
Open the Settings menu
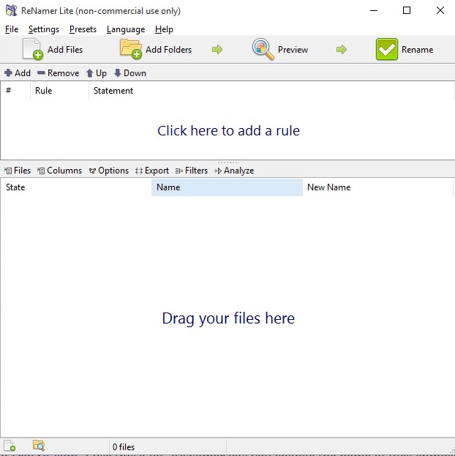point(44,29)
